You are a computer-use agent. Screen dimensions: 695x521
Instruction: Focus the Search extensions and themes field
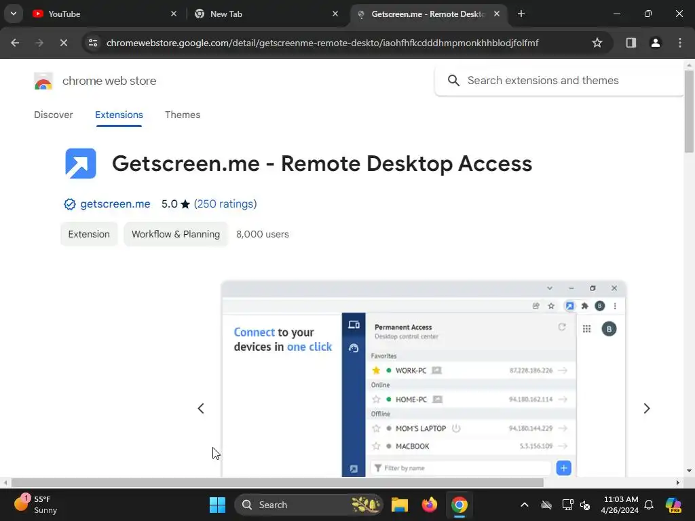click(559, 80)
